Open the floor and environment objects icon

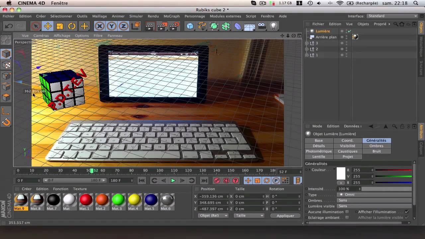(x=250, y=26)
